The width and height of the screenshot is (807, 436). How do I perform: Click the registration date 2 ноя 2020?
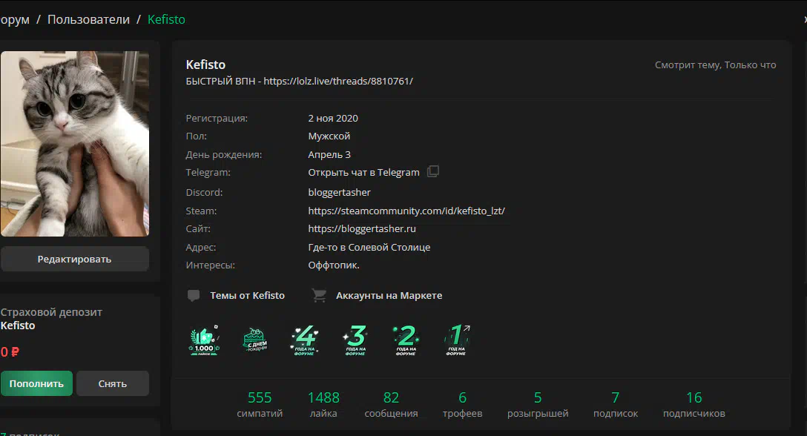(x=333, y=118)
